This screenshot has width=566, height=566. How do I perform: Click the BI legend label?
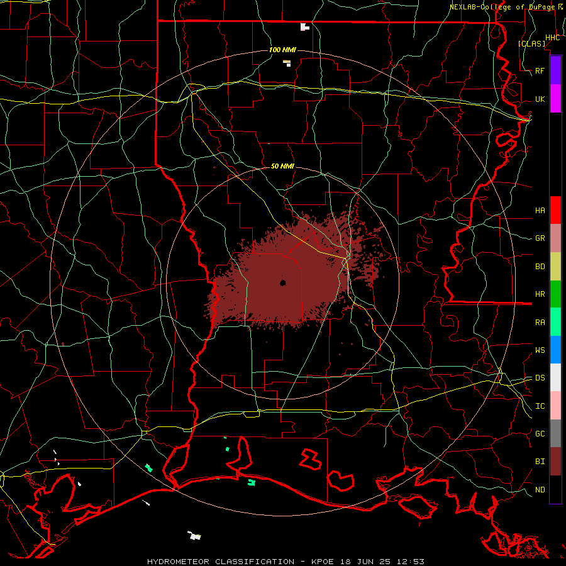tap(540, 462)
